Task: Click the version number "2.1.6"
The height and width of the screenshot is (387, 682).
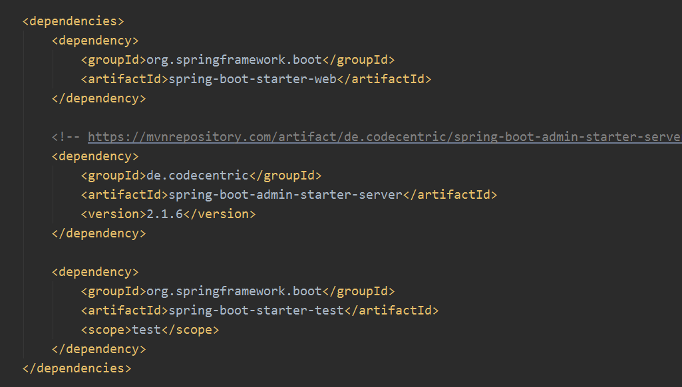Action: click(164, 214)
